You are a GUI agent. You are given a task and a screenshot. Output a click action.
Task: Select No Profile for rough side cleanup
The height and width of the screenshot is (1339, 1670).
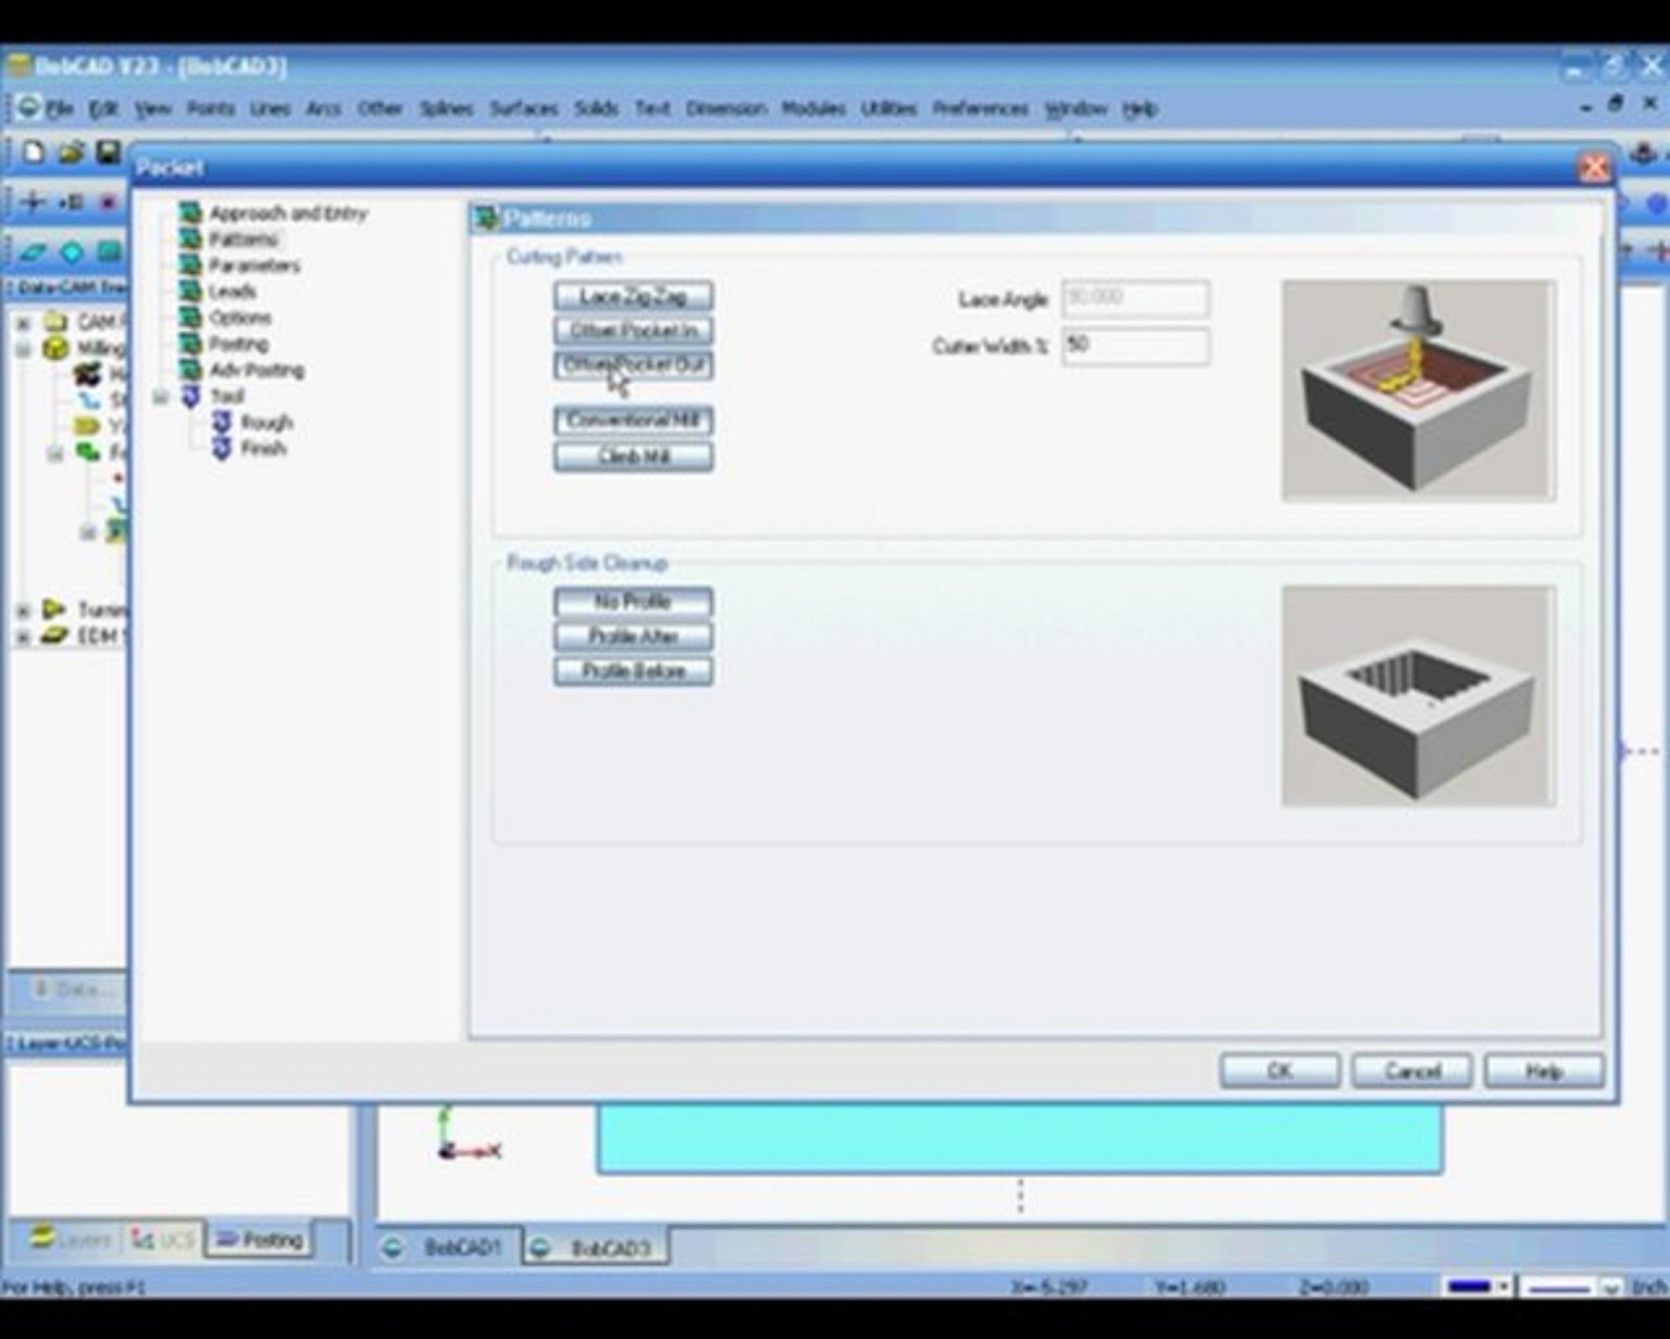(x=634, y=601)
